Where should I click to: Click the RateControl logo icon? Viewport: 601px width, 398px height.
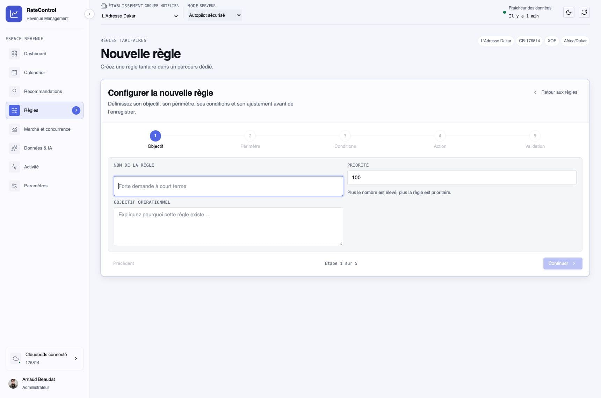coord(14,14)
